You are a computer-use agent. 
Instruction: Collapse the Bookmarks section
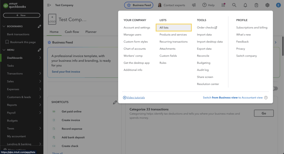click(x=4, y=26)
